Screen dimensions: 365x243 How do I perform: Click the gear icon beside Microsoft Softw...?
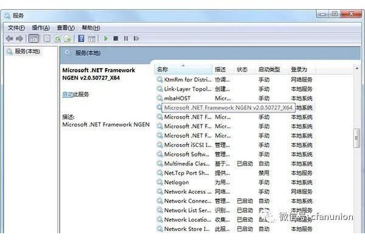pyautogui.click(x=159, y=154)
